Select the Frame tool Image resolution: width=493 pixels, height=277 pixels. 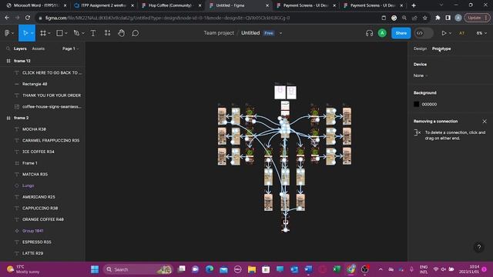pos(43,33)
